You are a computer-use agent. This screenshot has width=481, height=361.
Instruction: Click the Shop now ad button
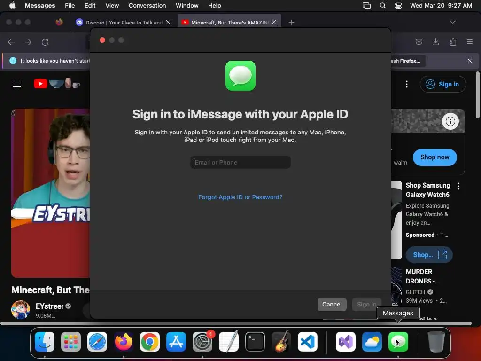434,157
